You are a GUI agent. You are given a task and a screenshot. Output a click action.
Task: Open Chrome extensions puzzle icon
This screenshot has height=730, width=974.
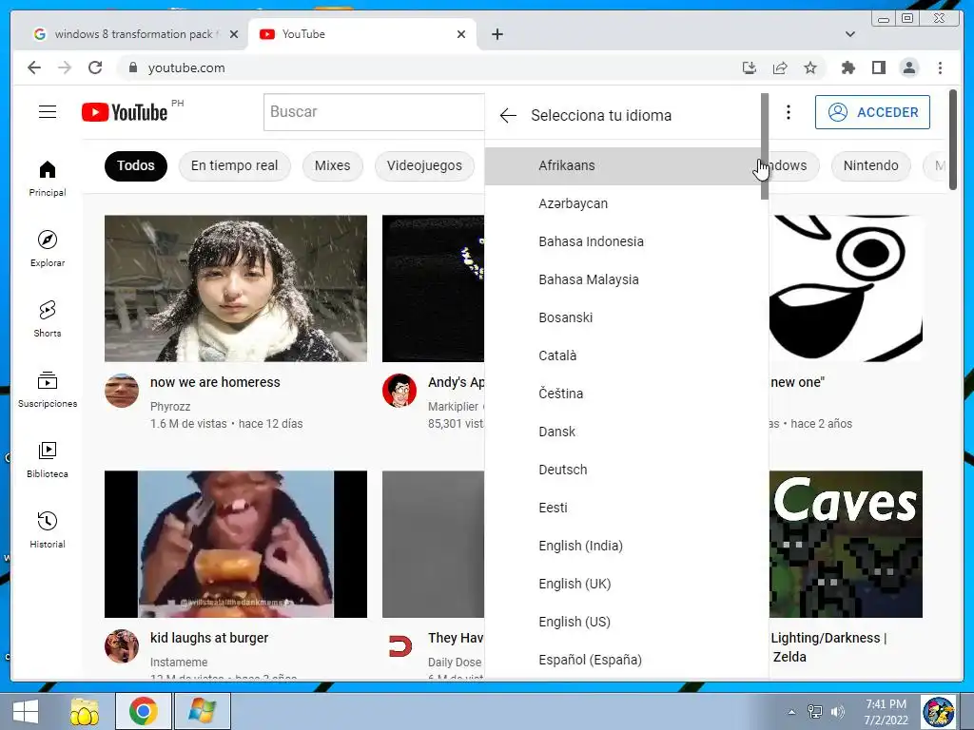(x=847, y=67)
